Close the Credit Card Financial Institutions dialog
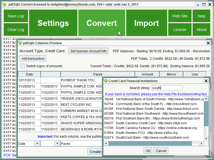The height and width of the screenshot is (160, 214). (206, 81)
